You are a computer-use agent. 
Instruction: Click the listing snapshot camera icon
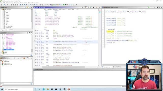(x=93, y=7)
